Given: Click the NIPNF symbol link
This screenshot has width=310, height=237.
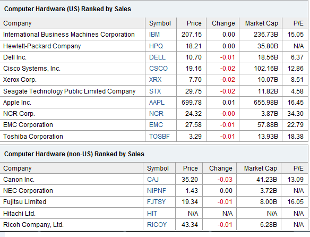Looking at the screenshot, I should [157, 191].
